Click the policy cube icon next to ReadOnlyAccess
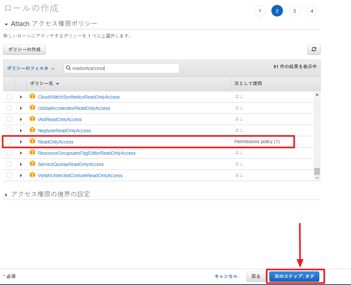The image size is (351, 285). point(32,142)
